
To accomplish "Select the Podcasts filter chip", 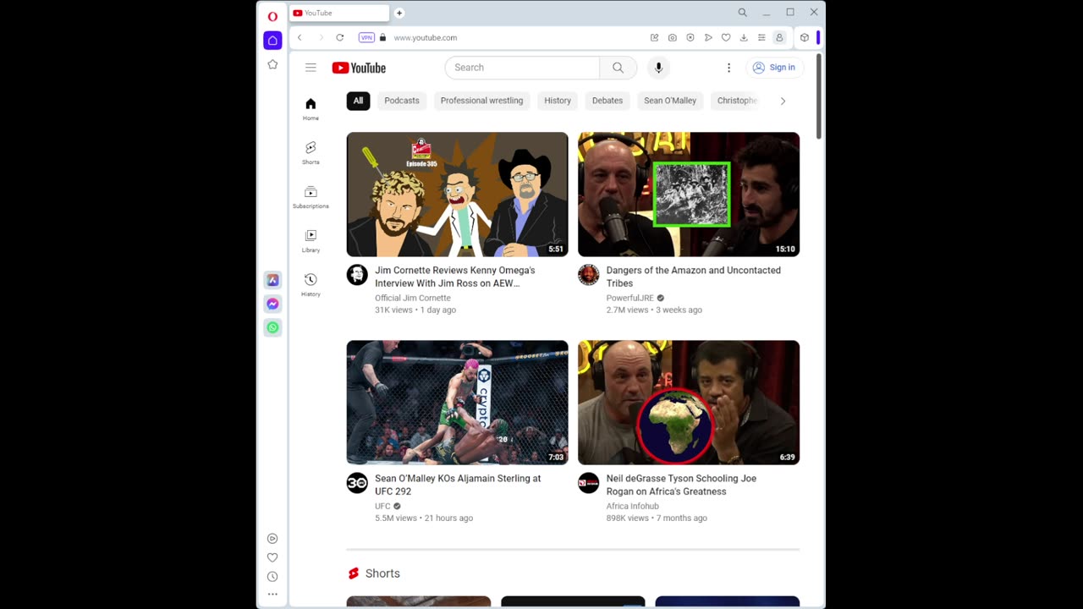I will click(402, 101).
